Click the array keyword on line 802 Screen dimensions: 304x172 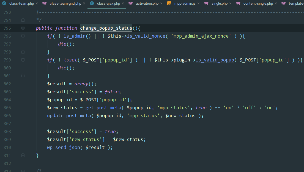click(x=81, y=84)
